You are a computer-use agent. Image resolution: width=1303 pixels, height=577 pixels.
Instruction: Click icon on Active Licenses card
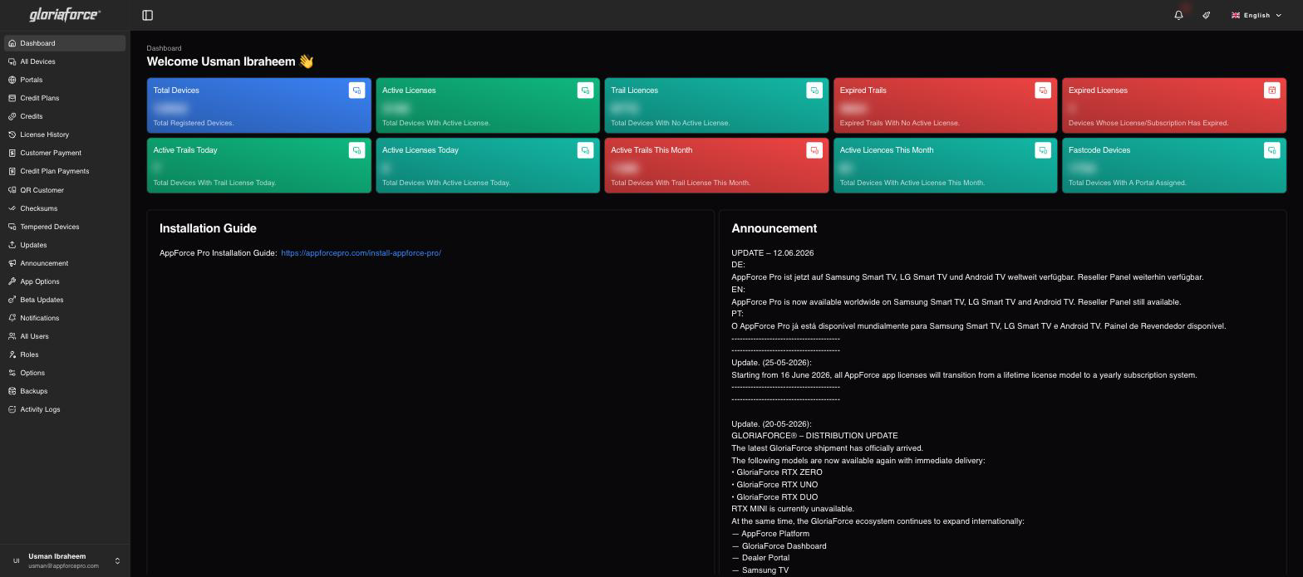point(585,90)
